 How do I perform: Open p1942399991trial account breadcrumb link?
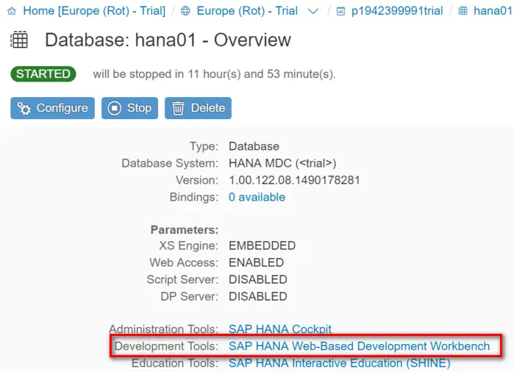397,11
